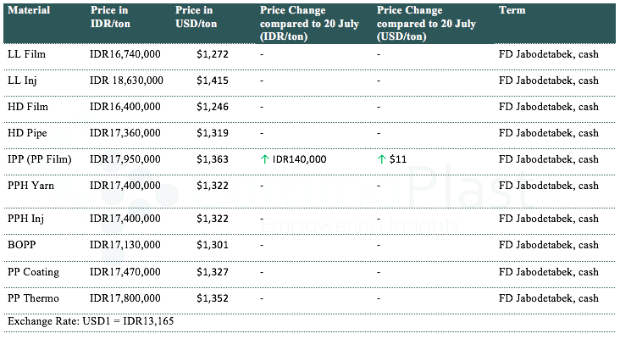Select the $1,246 price for HD Film
620x339 pixels.
coord(212,107)
